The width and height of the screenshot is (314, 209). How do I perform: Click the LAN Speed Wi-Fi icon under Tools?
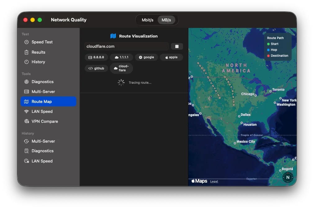tap(26, 112)
